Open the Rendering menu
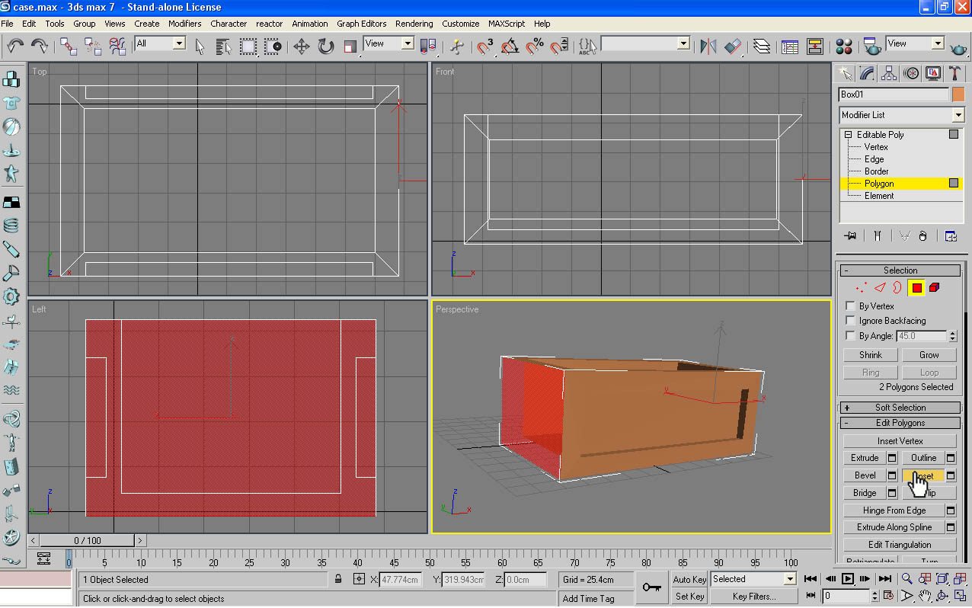 414,24
